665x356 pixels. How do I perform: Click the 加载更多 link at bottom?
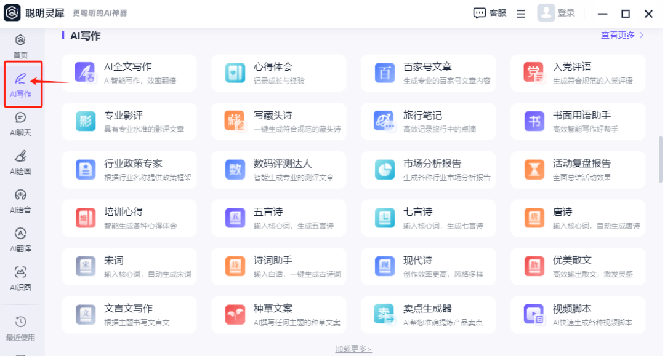tap(353, 349)
